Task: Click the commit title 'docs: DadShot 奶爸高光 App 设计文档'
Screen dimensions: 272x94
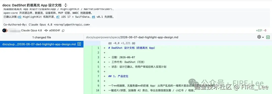Action: (32, 5)
